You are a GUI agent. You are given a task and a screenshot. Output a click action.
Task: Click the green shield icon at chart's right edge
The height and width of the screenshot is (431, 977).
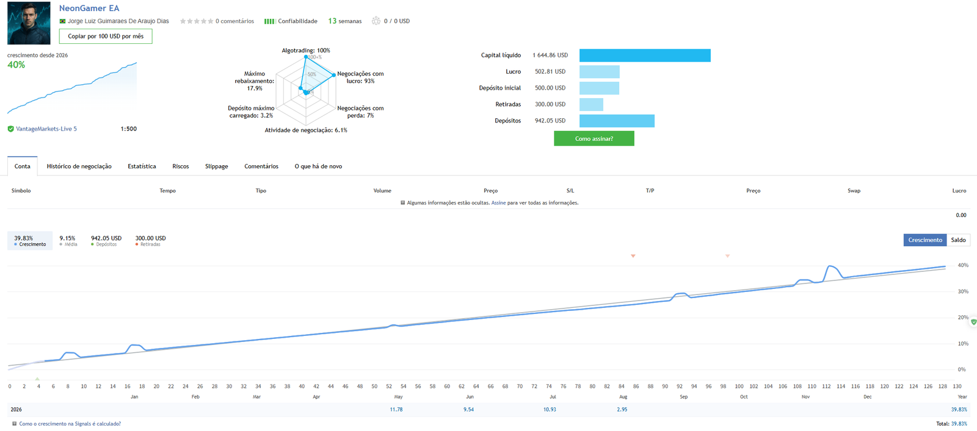pos(973,321)
